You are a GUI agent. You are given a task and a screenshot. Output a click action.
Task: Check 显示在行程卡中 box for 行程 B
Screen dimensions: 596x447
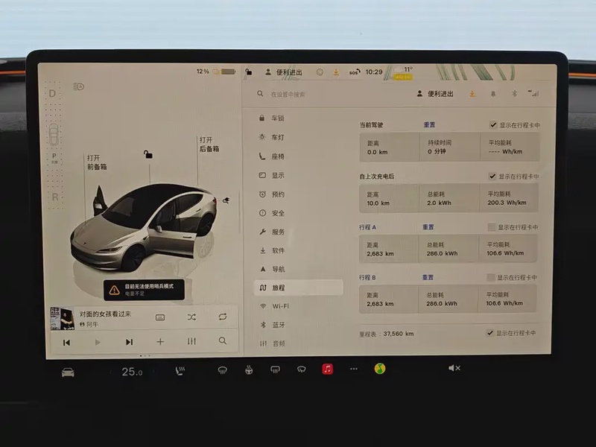(492, 277)
